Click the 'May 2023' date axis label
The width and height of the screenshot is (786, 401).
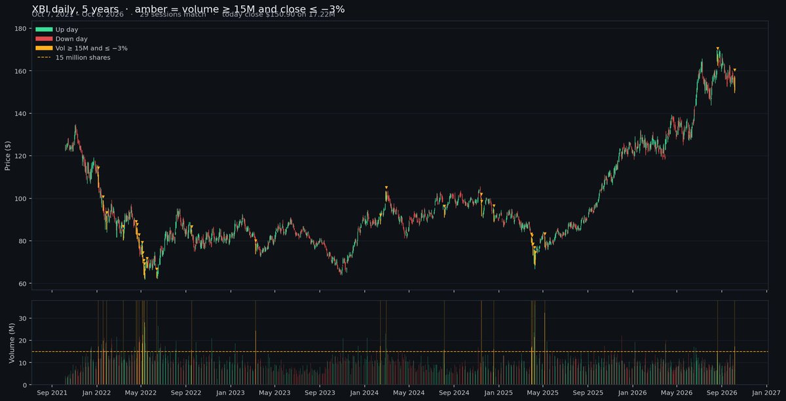[274, 394]
